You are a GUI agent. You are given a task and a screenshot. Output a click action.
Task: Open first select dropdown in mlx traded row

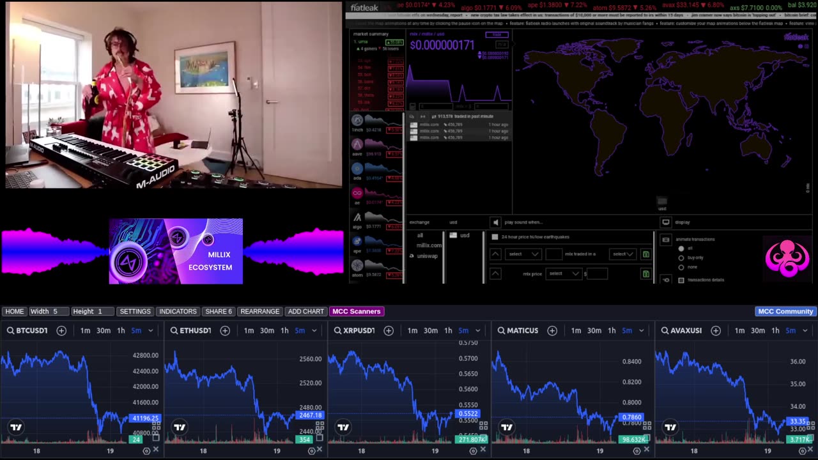point(523,254)
